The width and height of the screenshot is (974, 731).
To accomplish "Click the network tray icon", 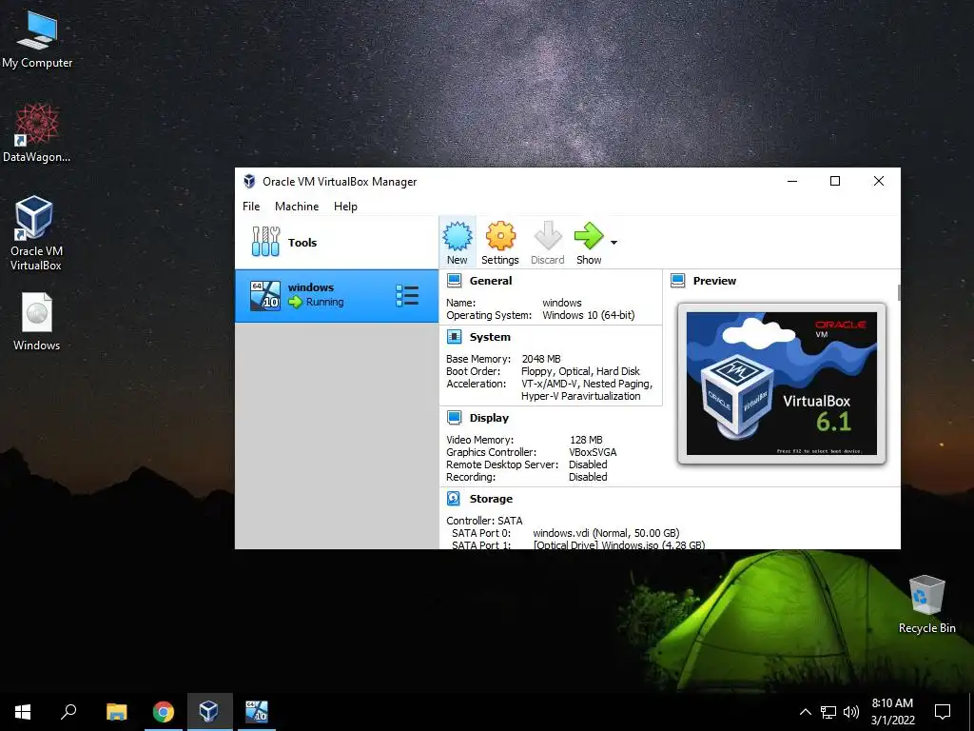I will [x=828, y=712].
